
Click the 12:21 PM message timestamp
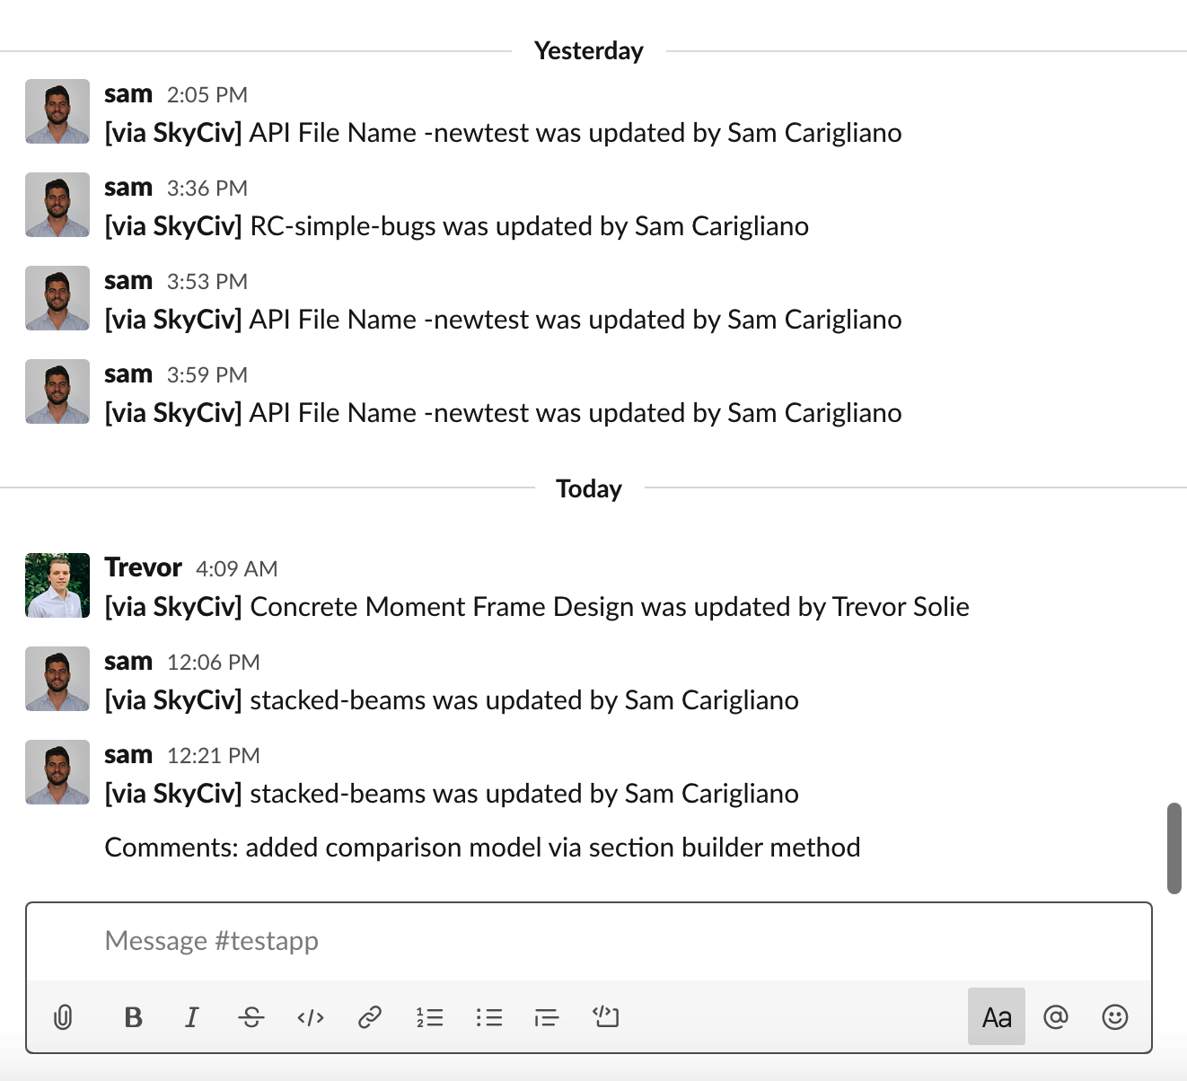pos(214,756)
